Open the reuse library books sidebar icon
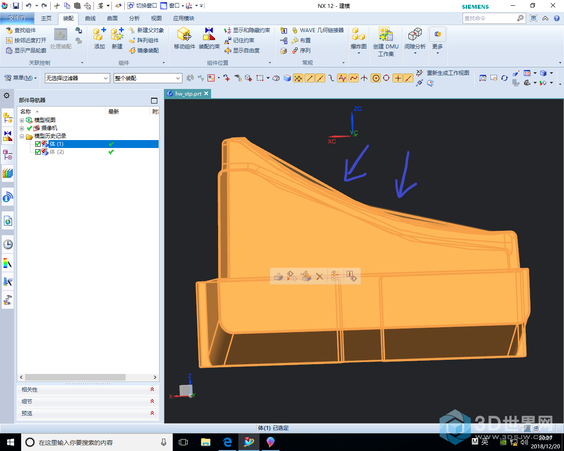564x451 pixels. pos(7,173)
